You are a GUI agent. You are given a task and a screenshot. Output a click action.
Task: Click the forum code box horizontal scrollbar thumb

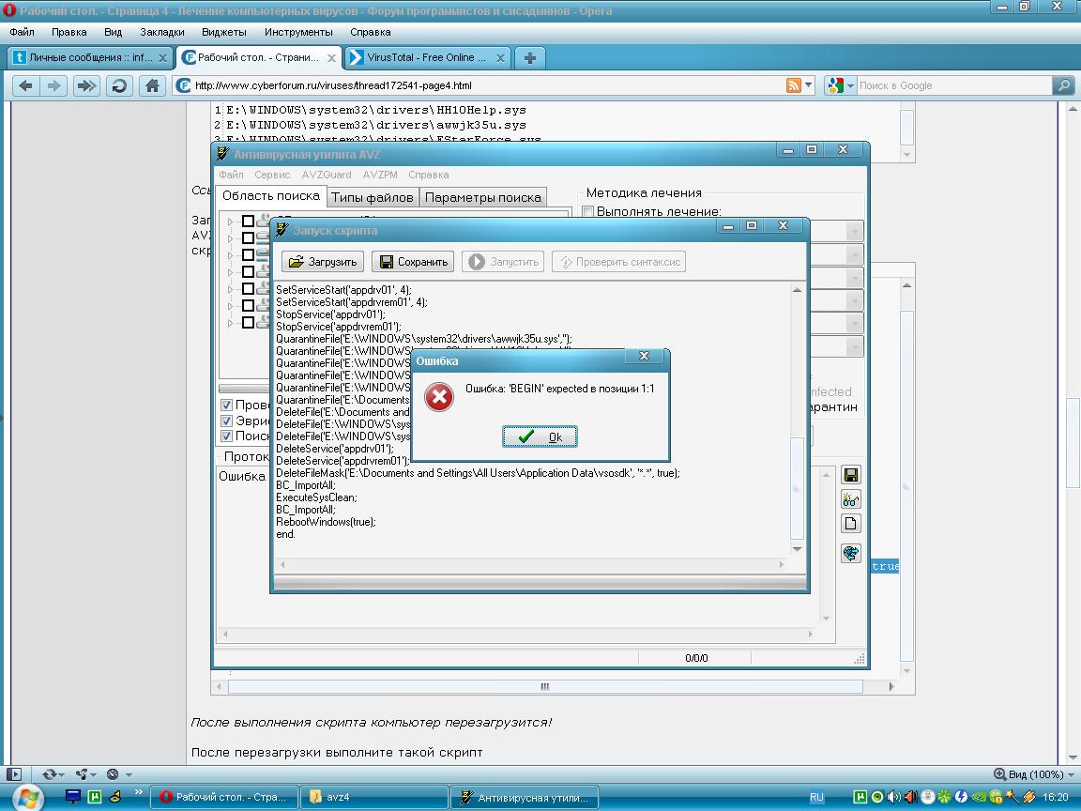[x=544, y=686]
